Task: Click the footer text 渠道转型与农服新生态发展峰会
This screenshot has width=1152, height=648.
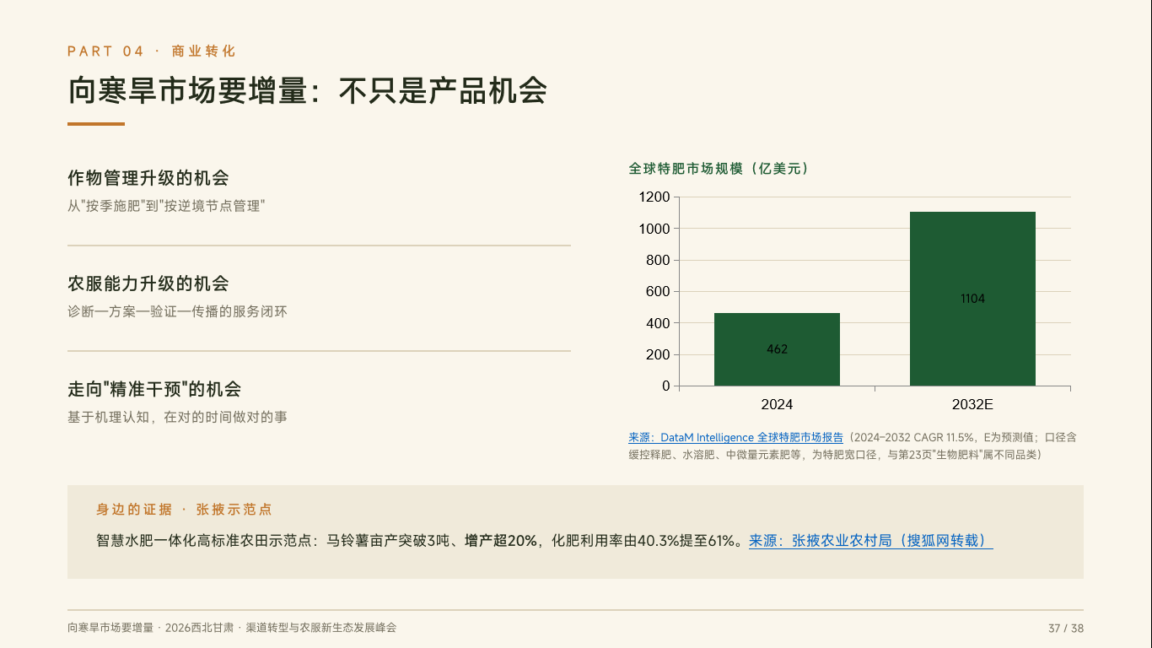Action: coord(321,628)
